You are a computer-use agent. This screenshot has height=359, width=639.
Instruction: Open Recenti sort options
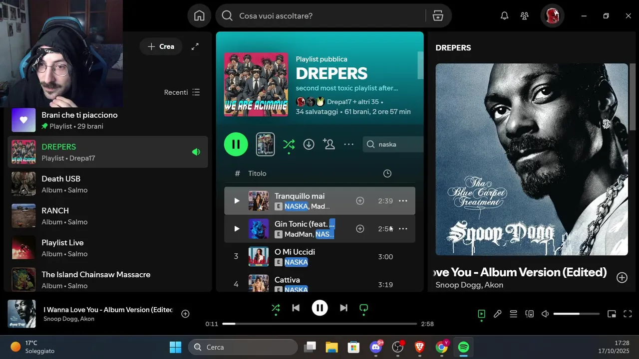[x=182, y=92]
